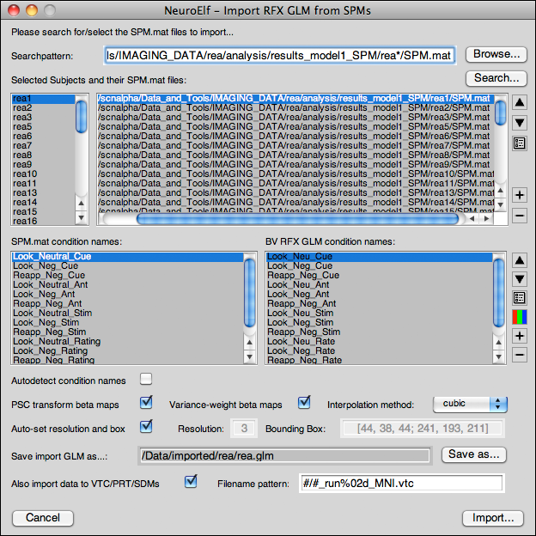Screen dimensions: 536x536
Task: Click the Filename pattern input field
Action: click(399, 484)
